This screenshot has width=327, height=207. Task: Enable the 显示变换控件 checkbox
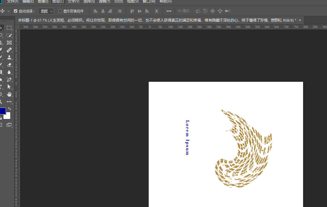tap(60, 11)
